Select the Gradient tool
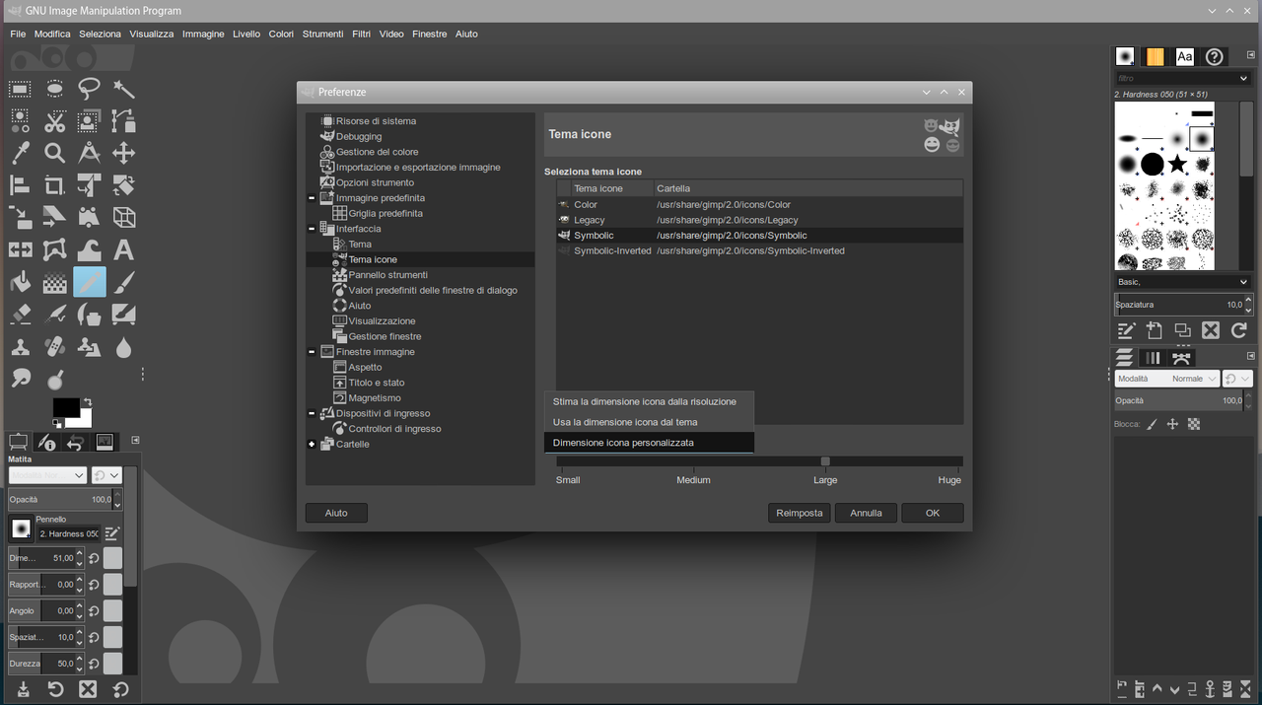Screen dimensions: 1262x705 point(54,283)
